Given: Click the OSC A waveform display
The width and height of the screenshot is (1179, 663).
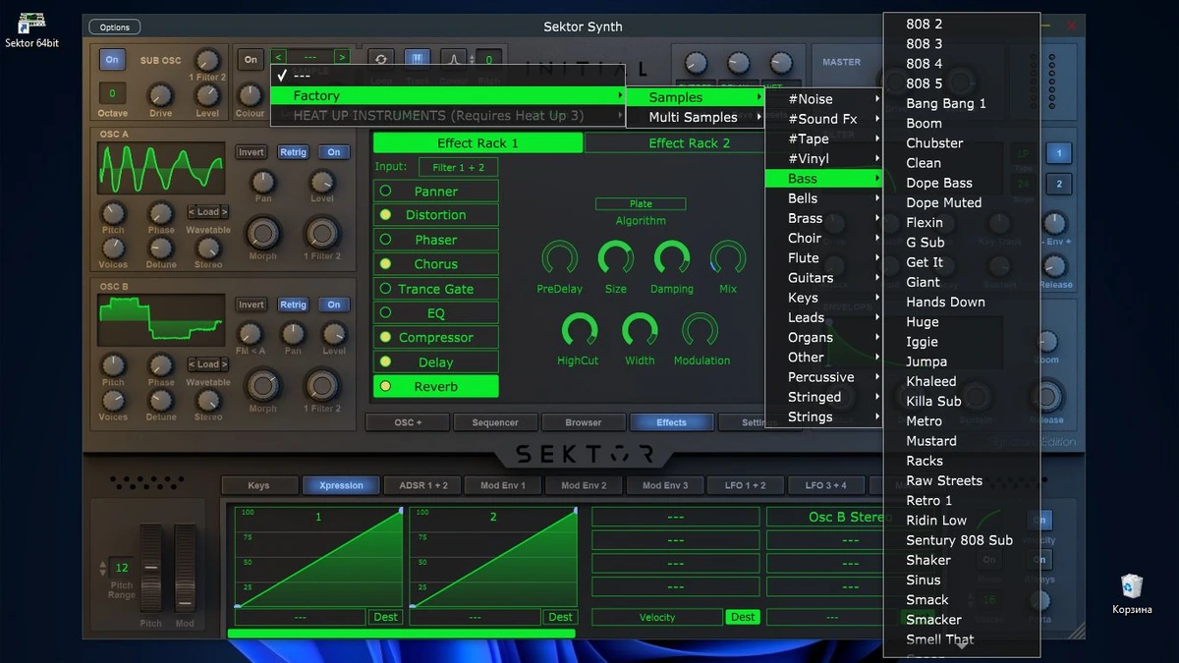Looking at the screenshot, I should [x=161, y=168].
